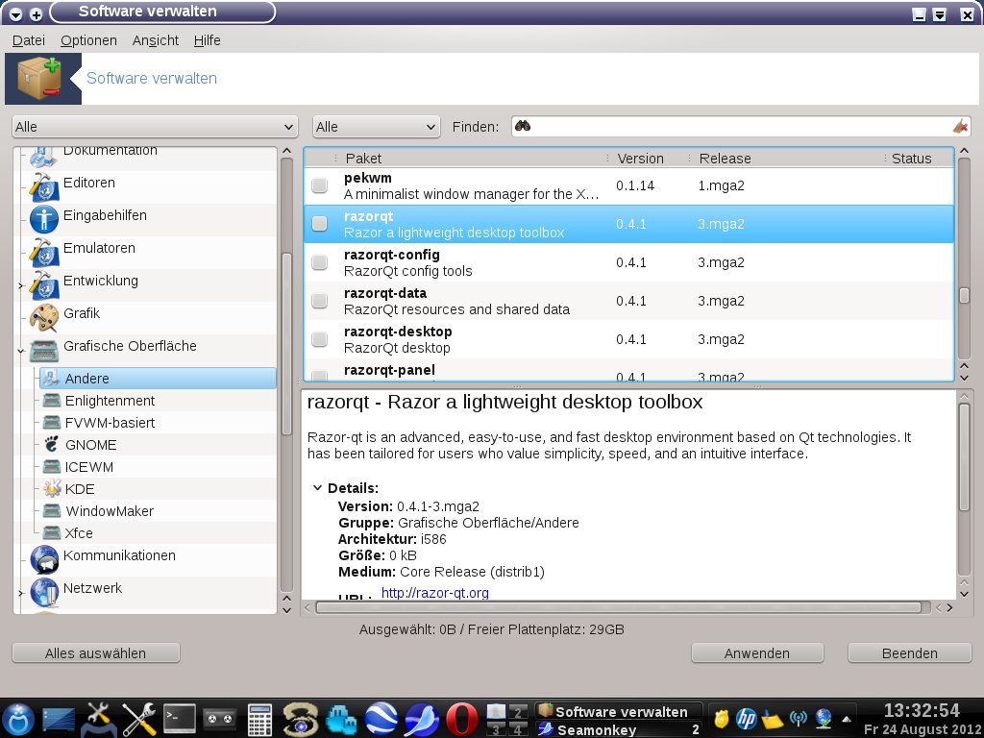Click the Emulatoren category icon
The height and width of the screenshot is (738, 984).
(44, 252)
